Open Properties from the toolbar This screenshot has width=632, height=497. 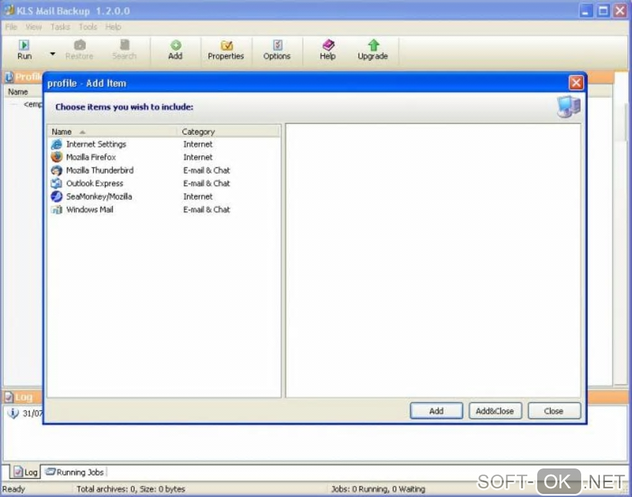[x=226, y=50]
